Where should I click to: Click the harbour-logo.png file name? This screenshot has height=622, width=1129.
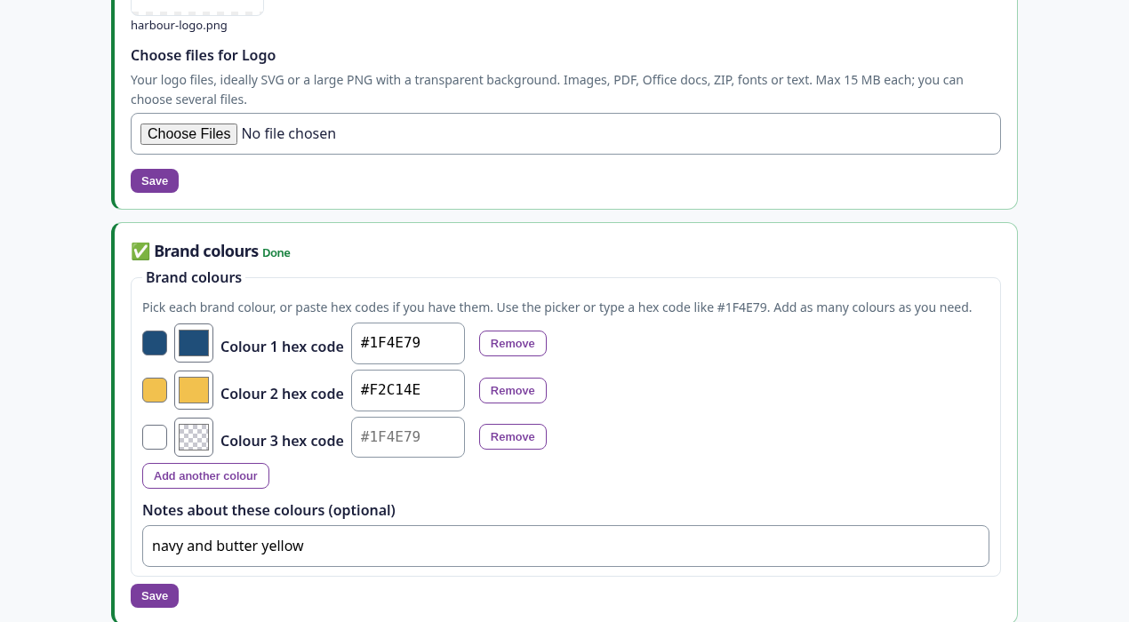(179, 25)
